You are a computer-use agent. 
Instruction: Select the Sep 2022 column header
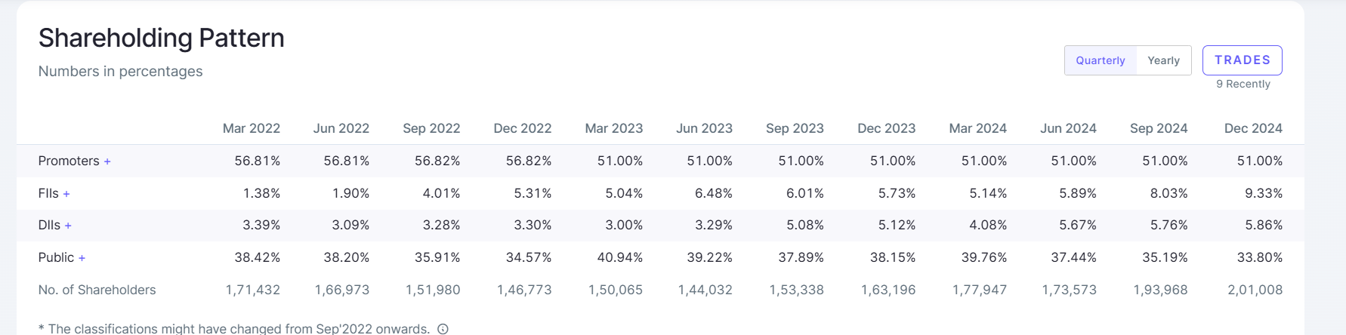(x=431, y=128)
